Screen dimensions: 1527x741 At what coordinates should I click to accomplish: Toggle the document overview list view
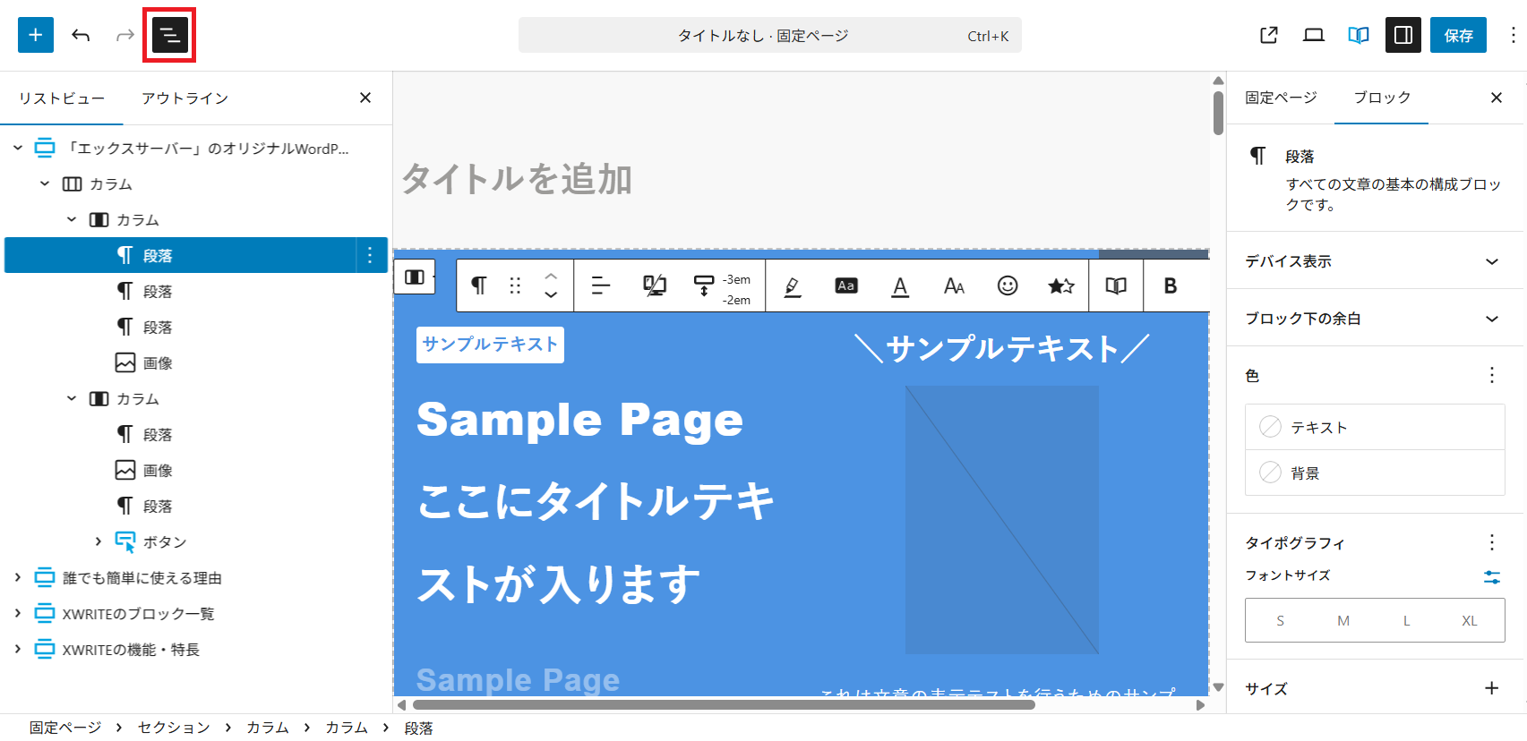tap(169, 35)
